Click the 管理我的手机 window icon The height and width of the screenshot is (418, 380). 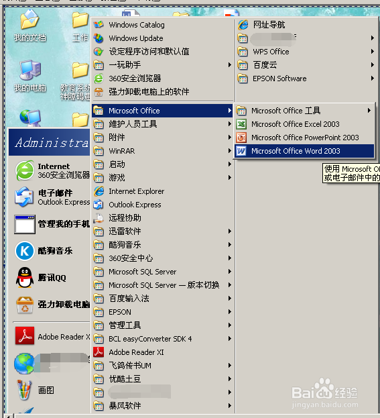pyautogui.click(x=25, y=224)
